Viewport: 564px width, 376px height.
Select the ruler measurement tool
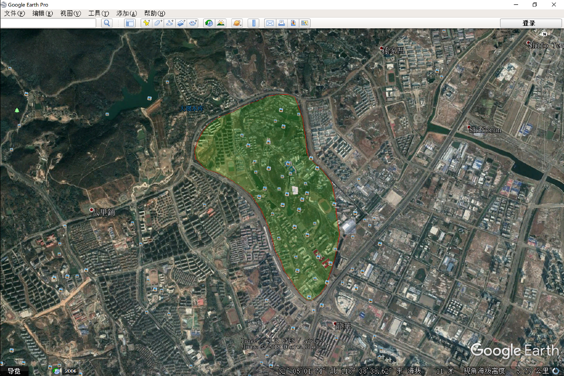click(253, 23)
